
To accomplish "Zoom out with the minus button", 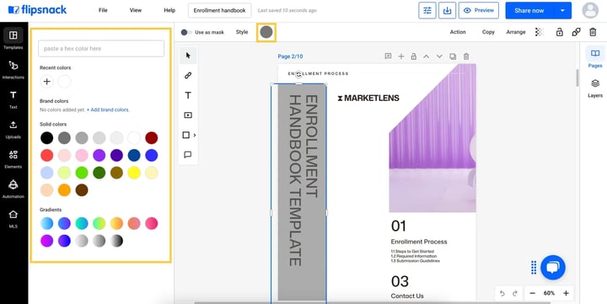I will pos(532,293).
